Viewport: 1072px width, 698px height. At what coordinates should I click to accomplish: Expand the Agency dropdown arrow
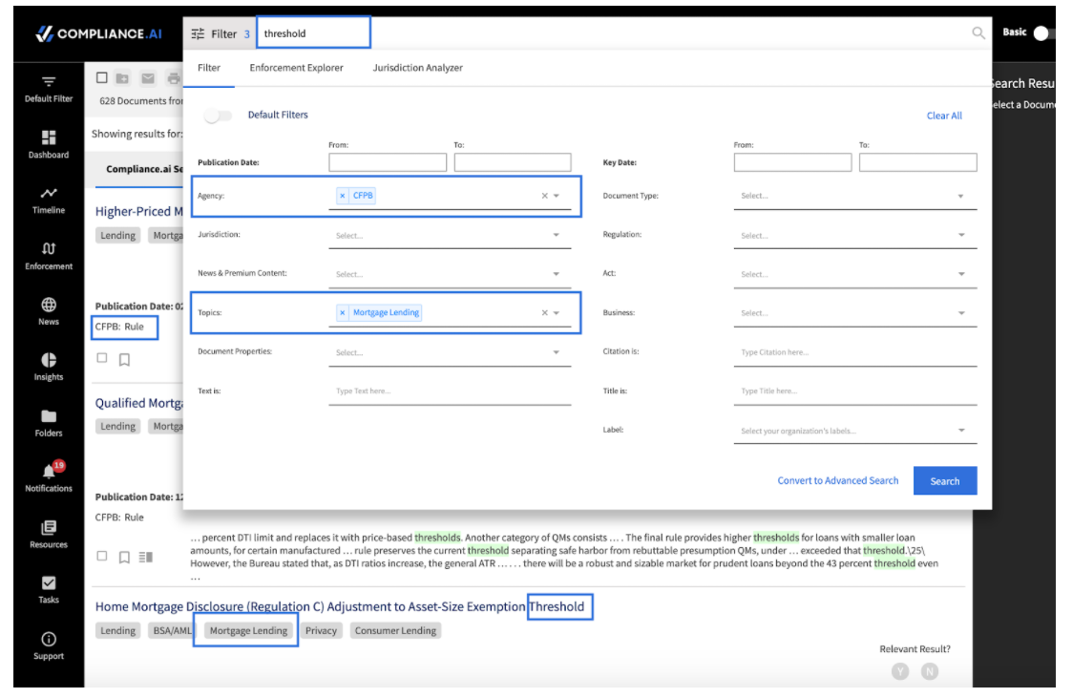(557, 196)
